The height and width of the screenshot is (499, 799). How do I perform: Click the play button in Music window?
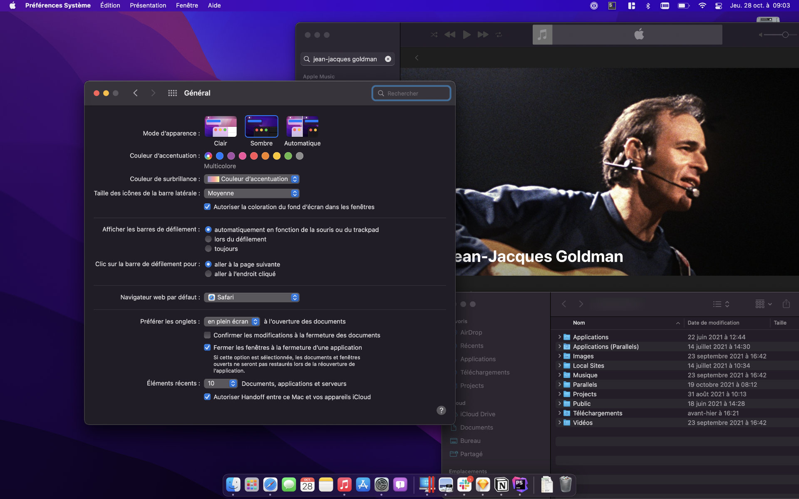[x=466, y=35]
